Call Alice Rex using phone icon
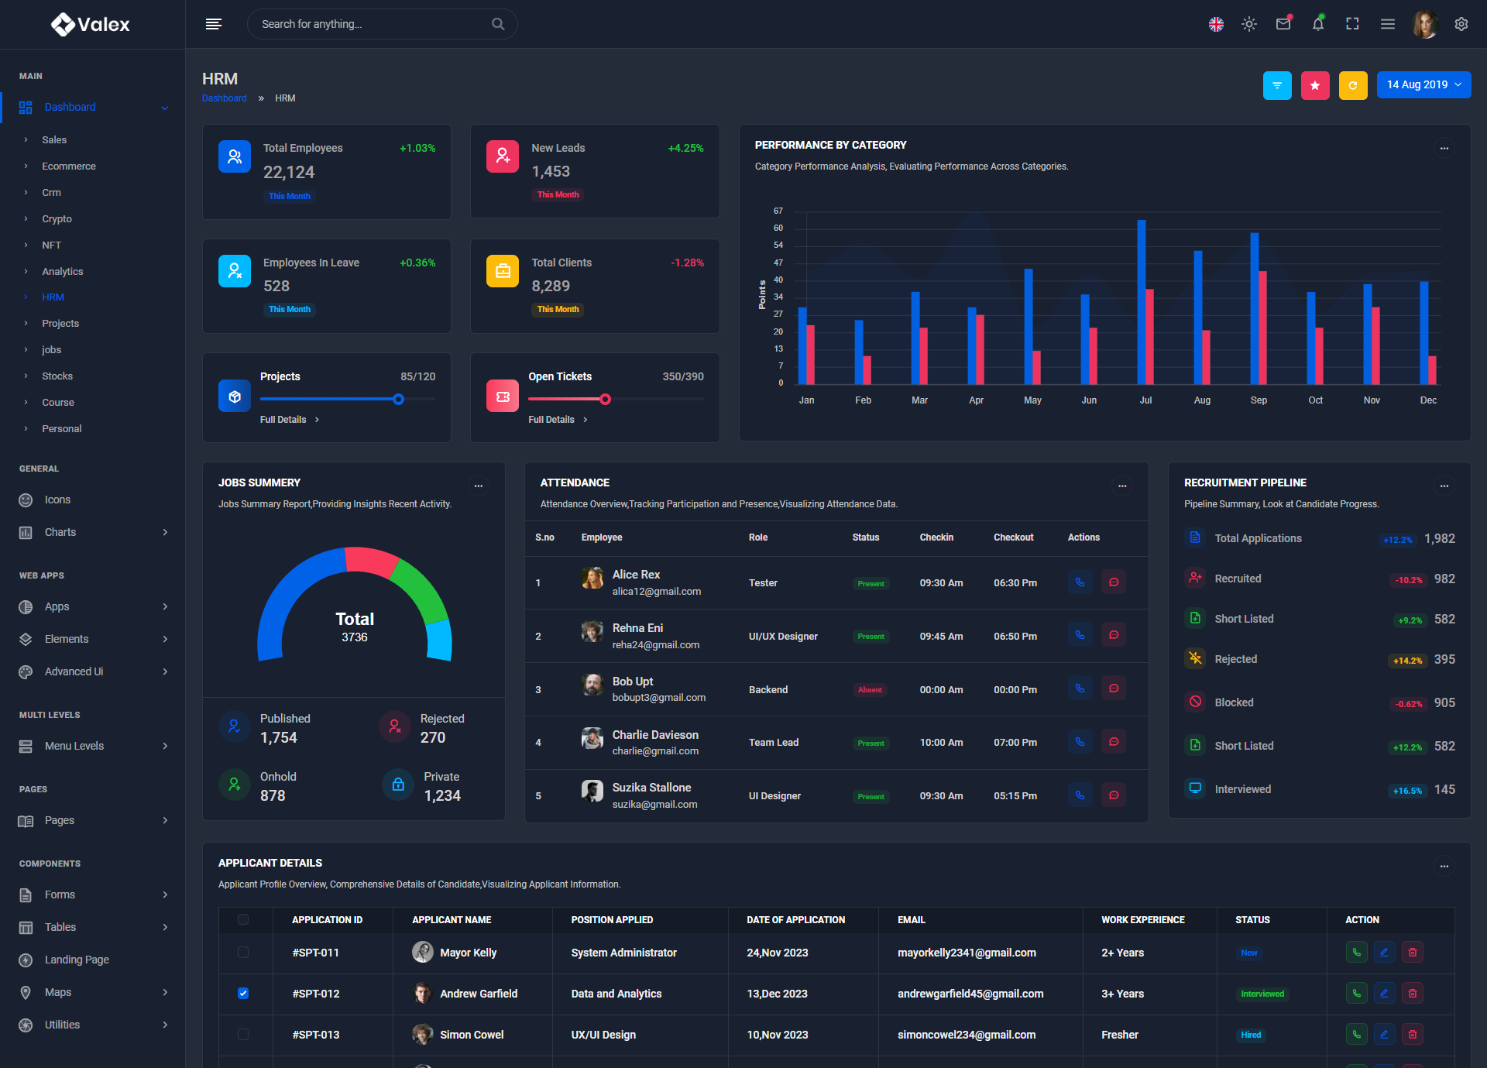Screen dimensions: 1487x1068 (x=1080, y=582)
